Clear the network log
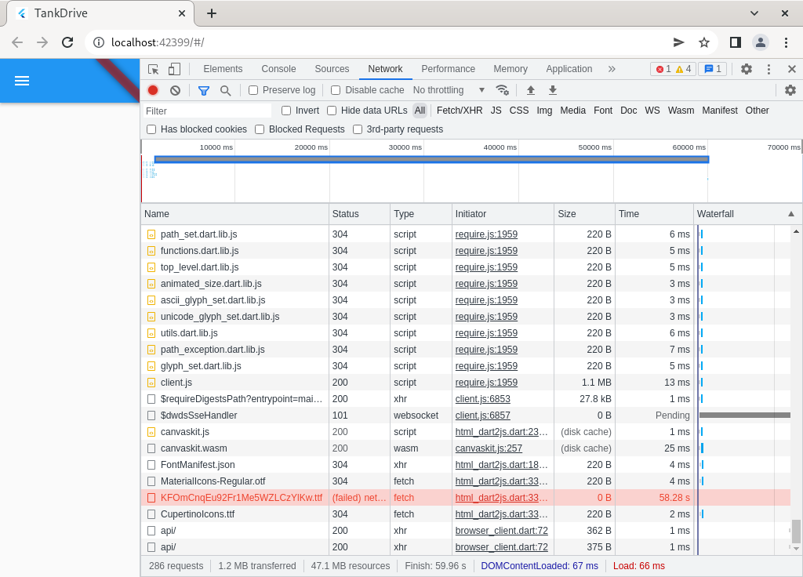The image size is (803, 577). (175, 90)
